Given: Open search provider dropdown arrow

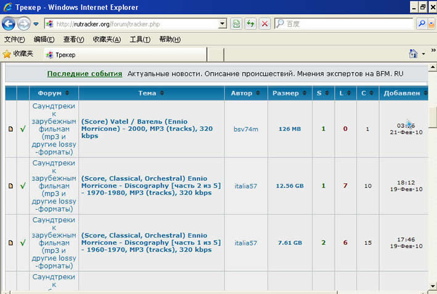Looking at the screenshot, I should tap(431, 24).
